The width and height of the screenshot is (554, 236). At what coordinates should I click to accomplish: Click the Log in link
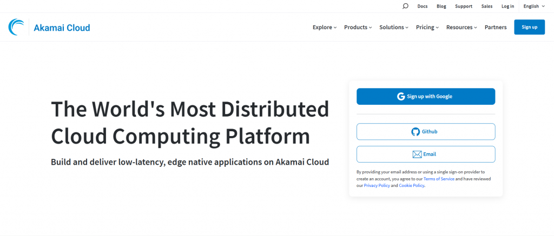click(x=508, y=6)
